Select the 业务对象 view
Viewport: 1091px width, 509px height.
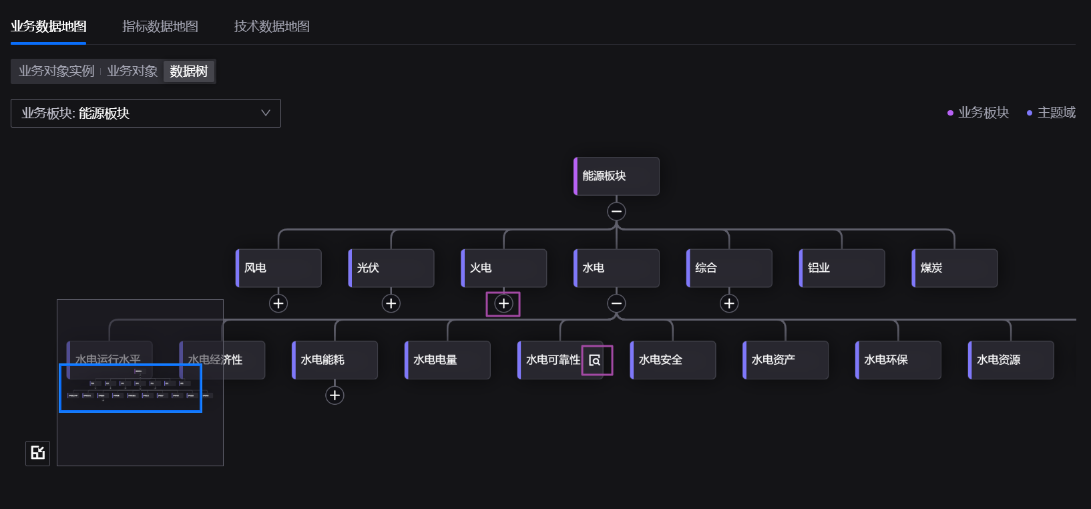coord(132,71)
